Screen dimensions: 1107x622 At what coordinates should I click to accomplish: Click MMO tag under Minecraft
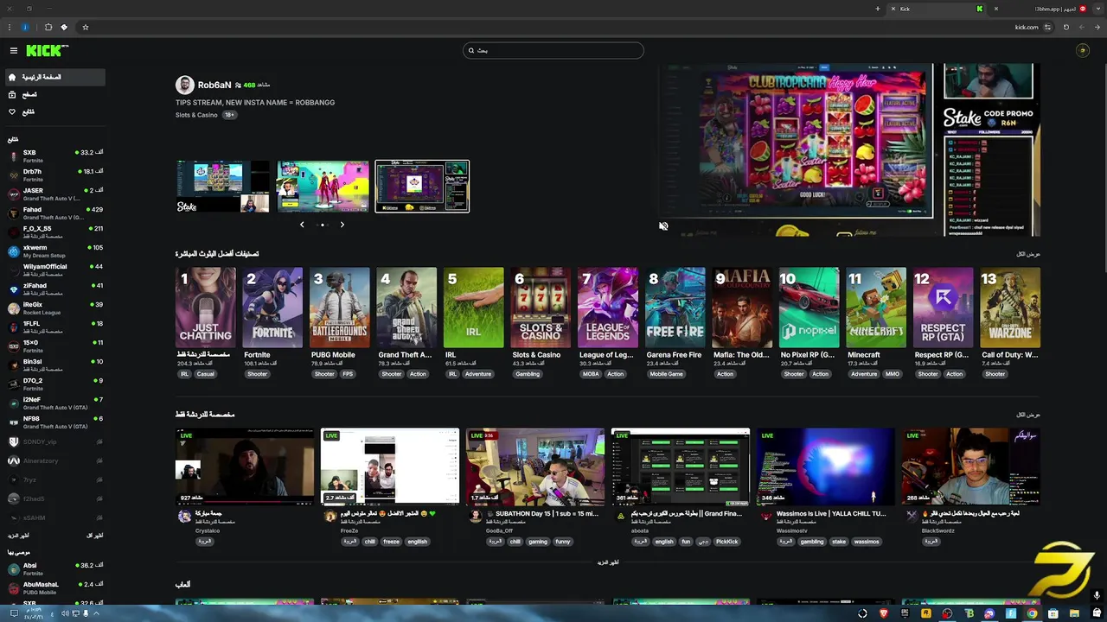(x=892, y=374)
